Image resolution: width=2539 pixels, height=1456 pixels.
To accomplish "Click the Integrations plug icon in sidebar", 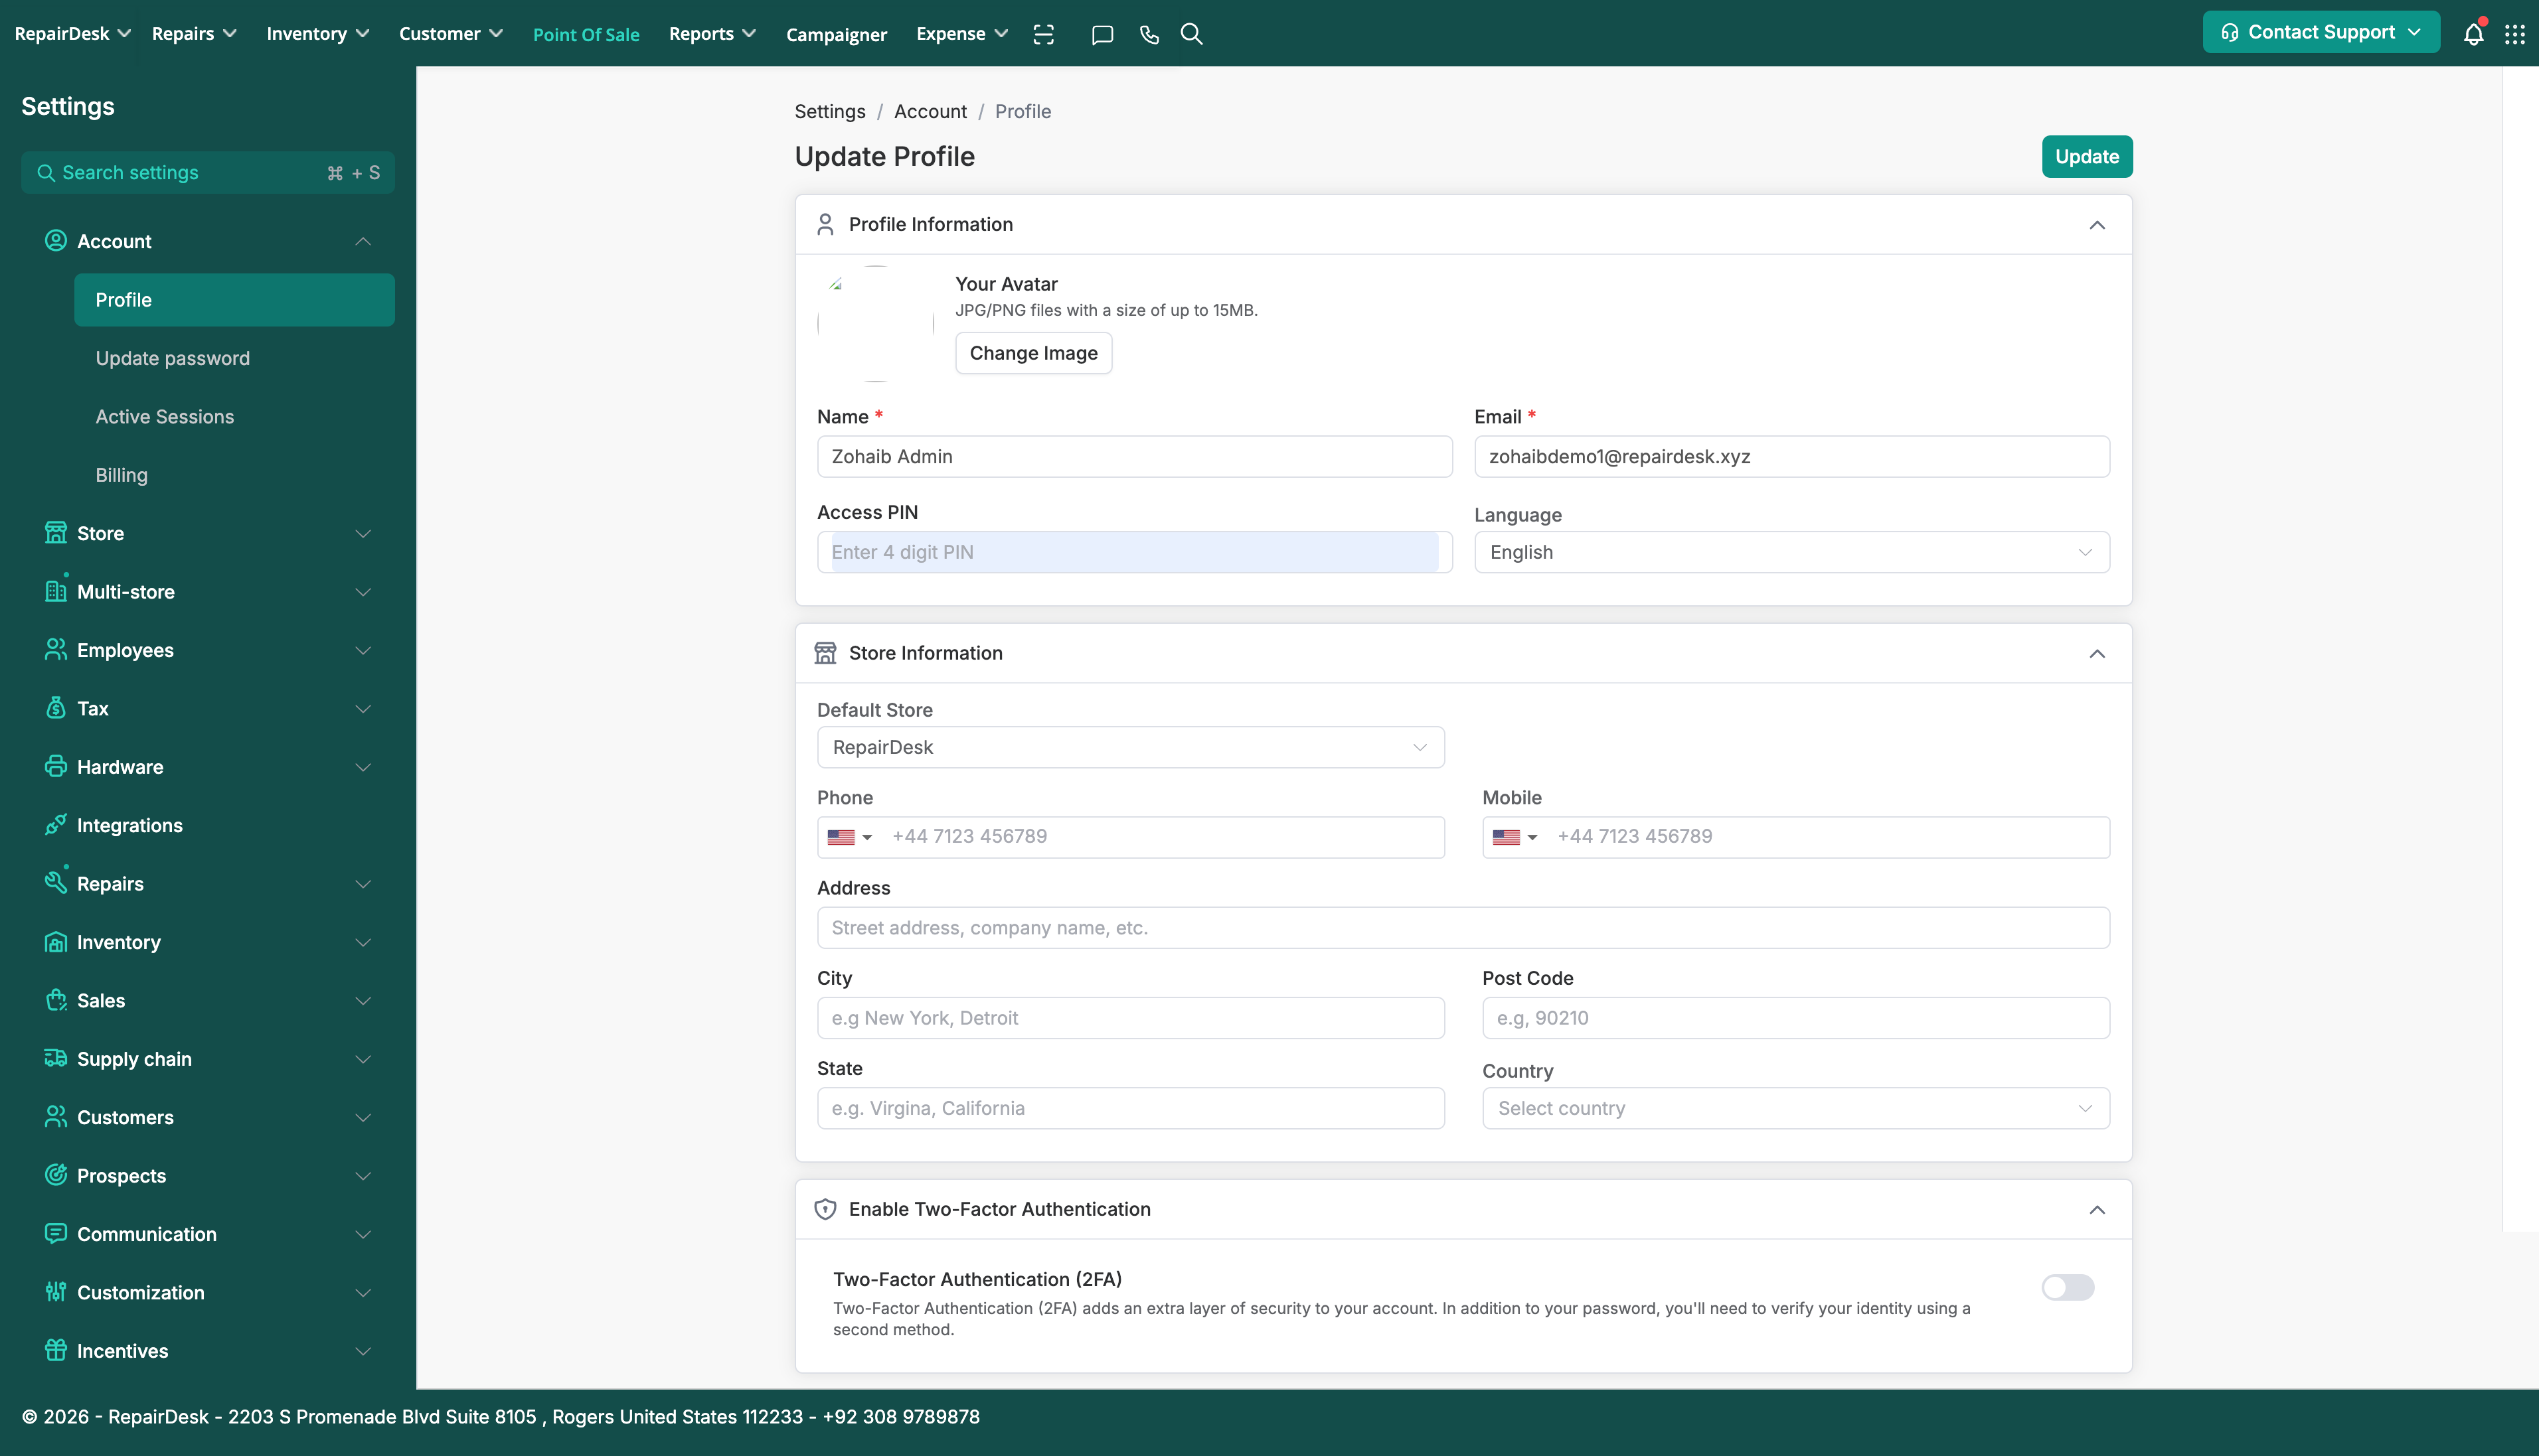I will (x=56, y=825).
